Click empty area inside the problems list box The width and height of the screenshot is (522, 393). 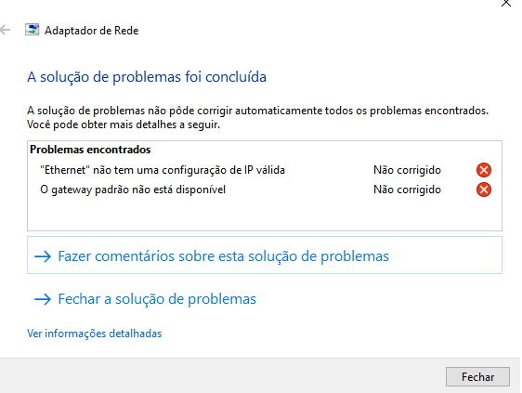click(265, 214)
